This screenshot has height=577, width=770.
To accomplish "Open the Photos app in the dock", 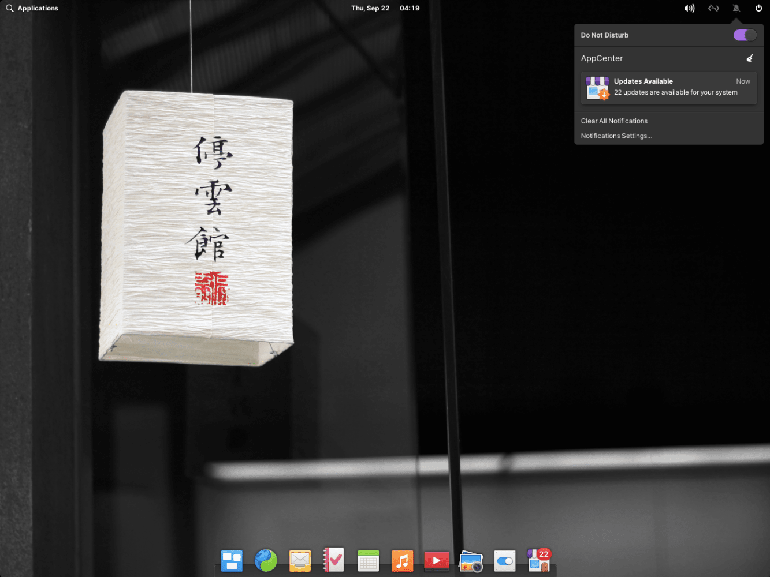I will click(471, 560).
